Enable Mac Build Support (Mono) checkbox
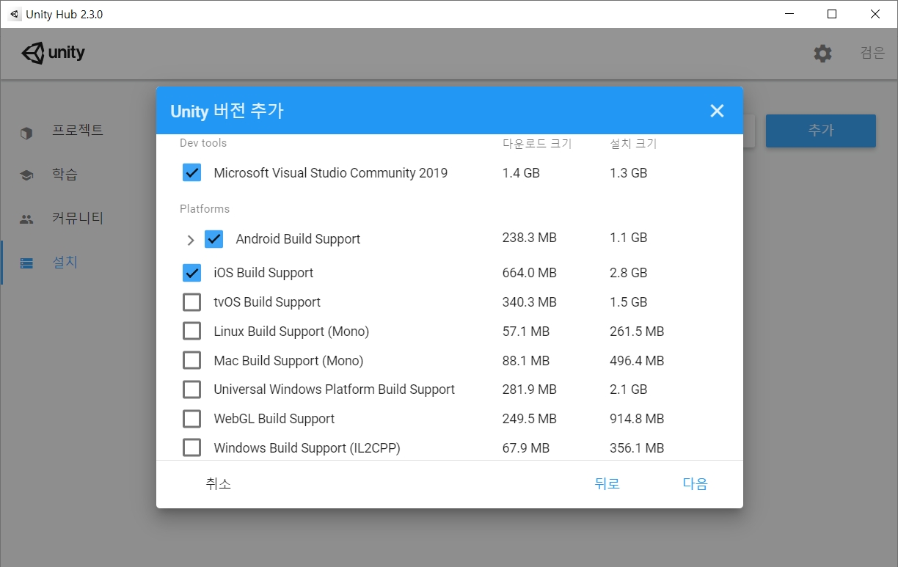898x567 pixels. pyautogui.click(x=191, y=361)
